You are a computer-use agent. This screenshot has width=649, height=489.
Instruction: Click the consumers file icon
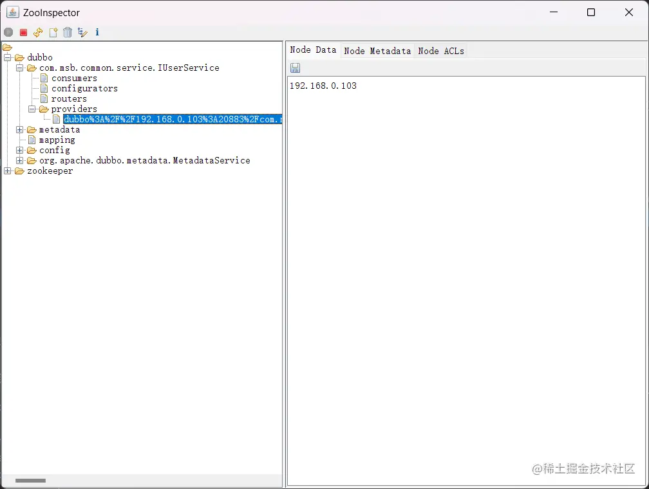(x=44, y=78)
